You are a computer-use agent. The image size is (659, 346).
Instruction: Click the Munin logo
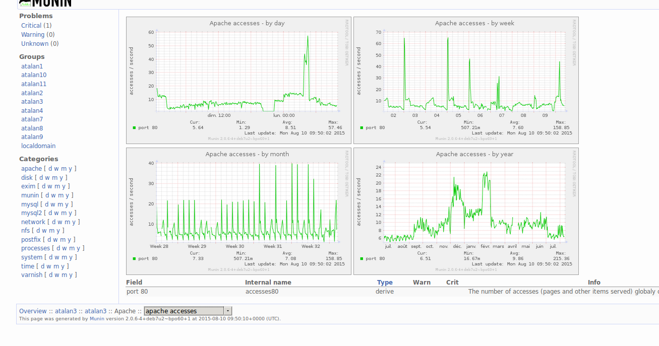point(45,3)
